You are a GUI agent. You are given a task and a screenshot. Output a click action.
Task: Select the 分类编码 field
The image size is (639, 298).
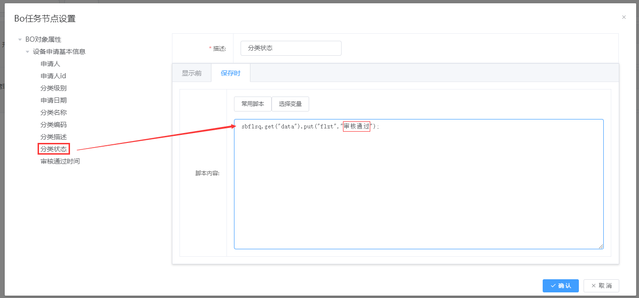point(54,125)
